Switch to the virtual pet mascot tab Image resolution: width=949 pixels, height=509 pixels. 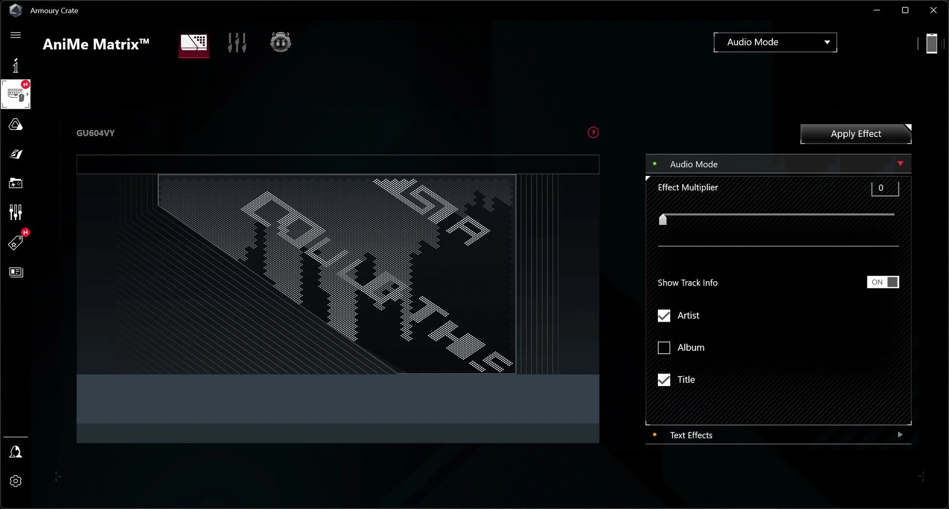pos(281,42)
